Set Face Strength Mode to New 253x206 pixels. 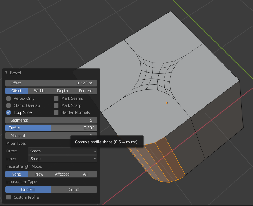pyautogui.click(x=39, y=174)
